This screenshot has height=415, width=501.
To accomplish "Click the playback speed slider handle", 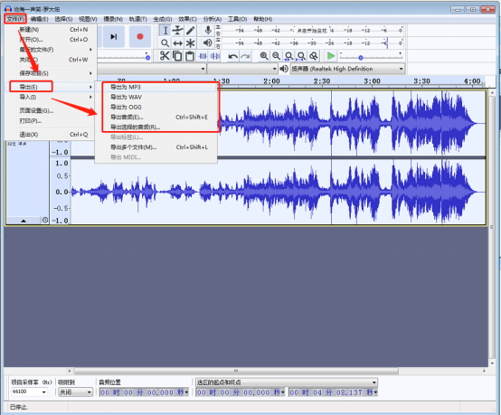I will (x=361, y=58).
